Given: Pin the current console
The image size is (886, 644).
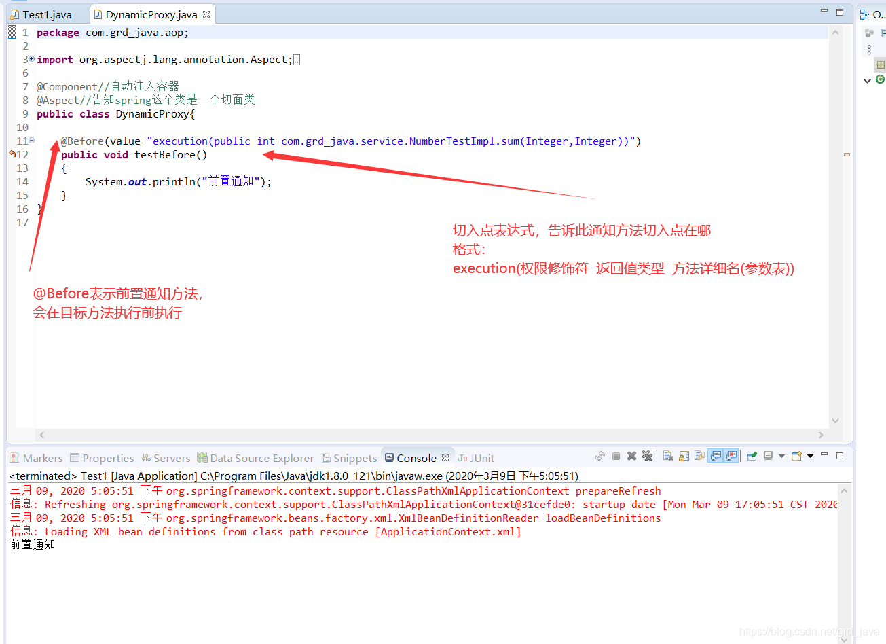Looking at the screenshot, I should pyautogui.click(x=752, y=456).
